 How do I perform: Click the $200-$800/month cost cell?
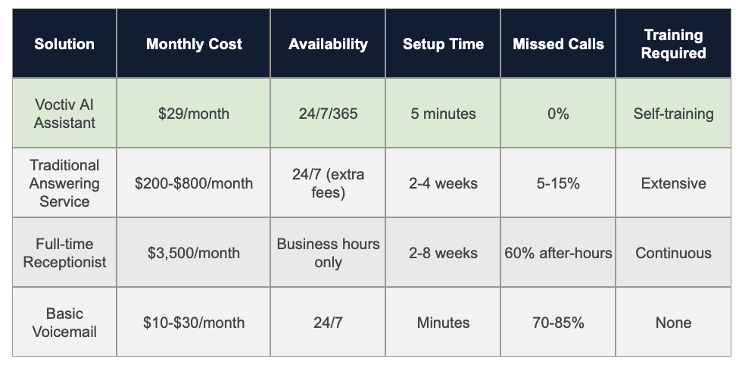click(194, 183)
